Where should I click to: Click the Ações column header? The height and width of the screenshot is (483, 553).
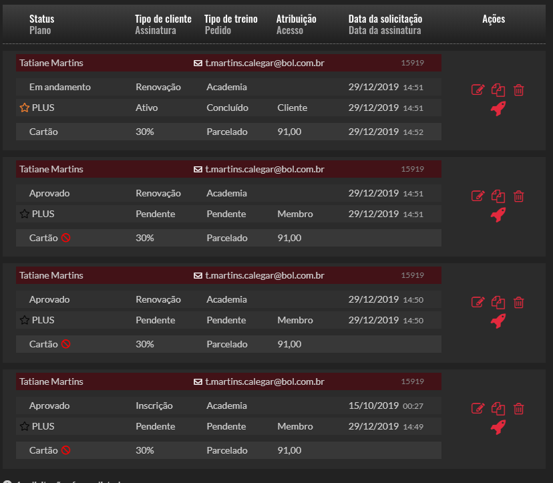pyautogui.click(x=494, y=19)
